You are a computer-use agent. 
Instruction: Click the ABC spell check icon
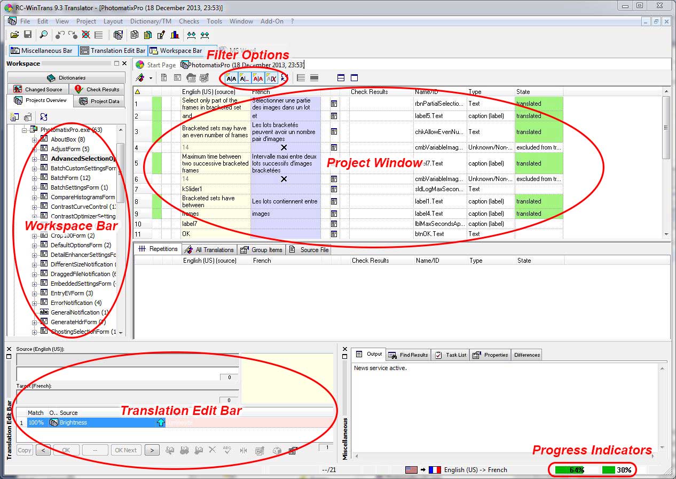[x=227, y=450]
